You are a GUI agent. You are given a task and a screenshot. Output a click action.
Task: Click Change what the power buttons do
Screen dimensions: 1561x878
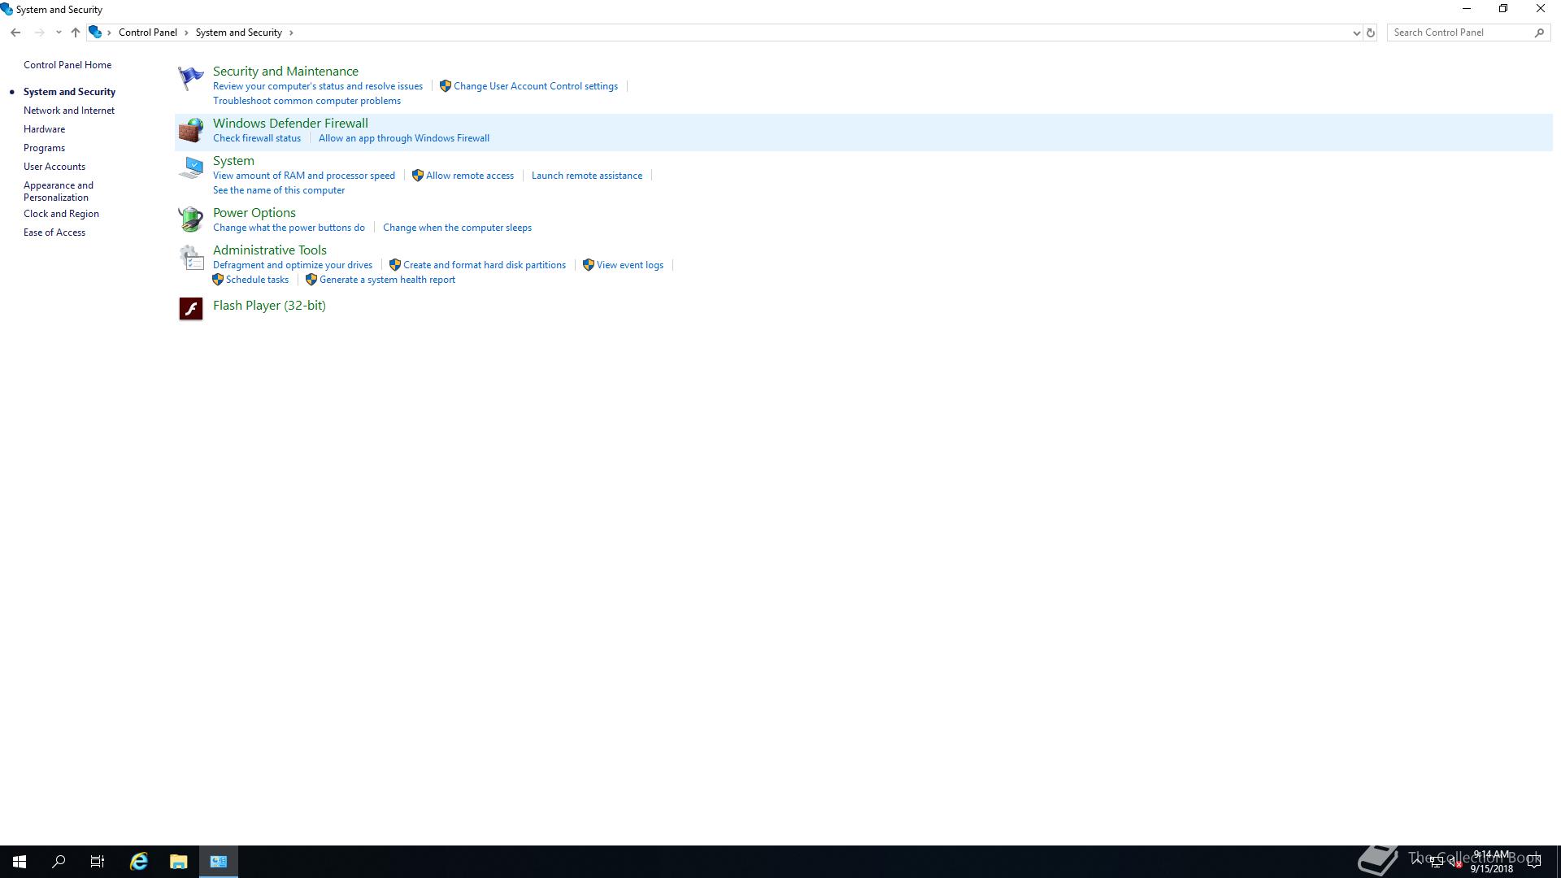pyautogui.click(x=289, y=228)
